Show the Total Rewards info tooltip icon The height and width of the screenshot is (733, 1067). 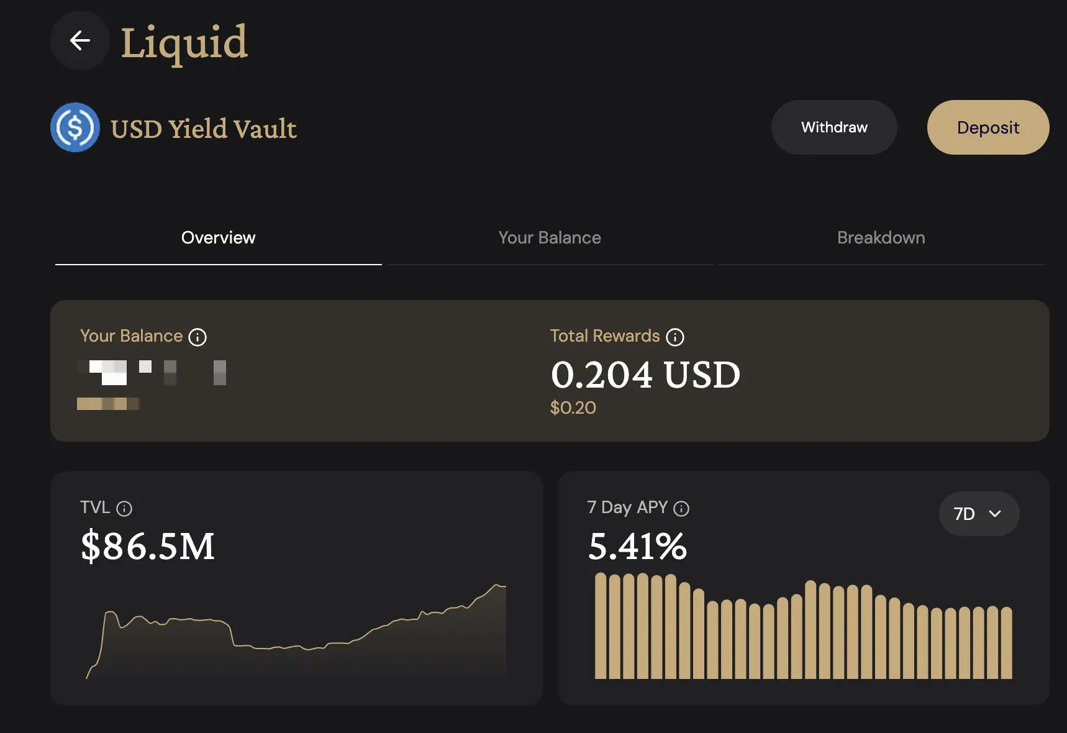tap(675, 337)
